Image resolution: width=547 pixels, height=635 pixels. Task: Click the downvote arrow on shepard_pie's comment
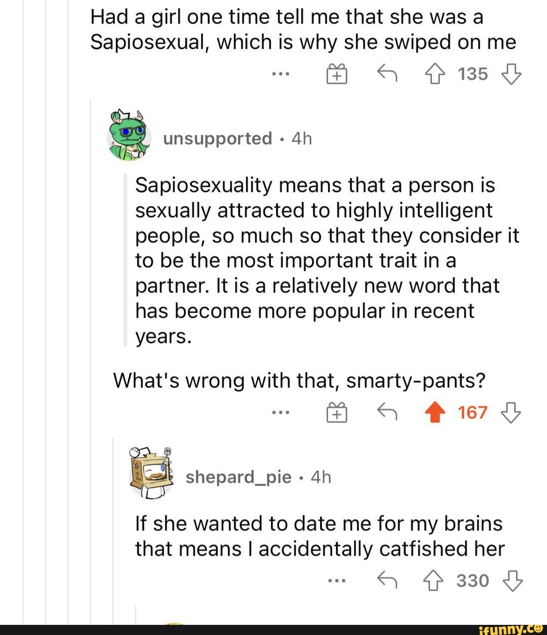[512, 581]
